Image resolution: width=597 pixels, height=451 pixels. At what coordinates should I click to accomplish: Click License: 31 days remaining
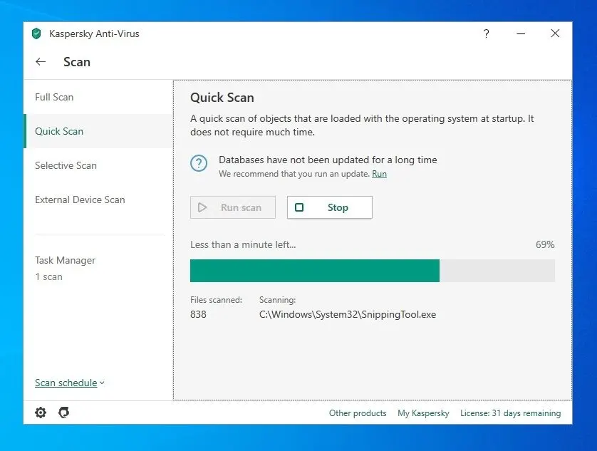click(510, 413)
